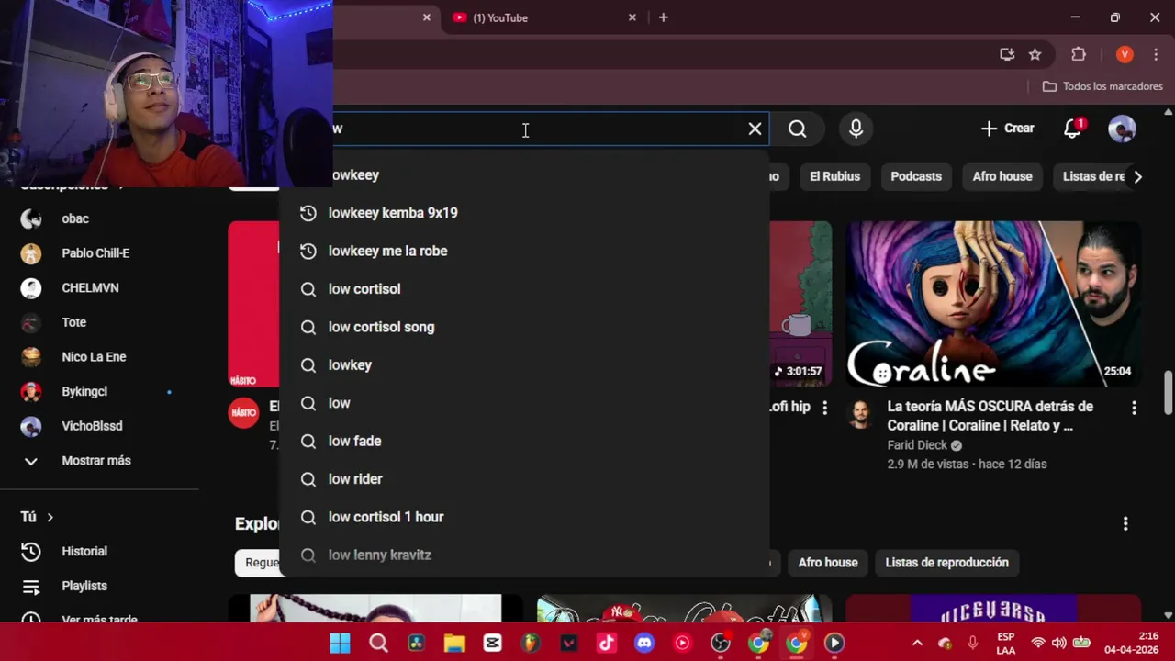
Task: Click search icon beside 'low rider'
Action: pyautogui.click(x=308, y=479)
